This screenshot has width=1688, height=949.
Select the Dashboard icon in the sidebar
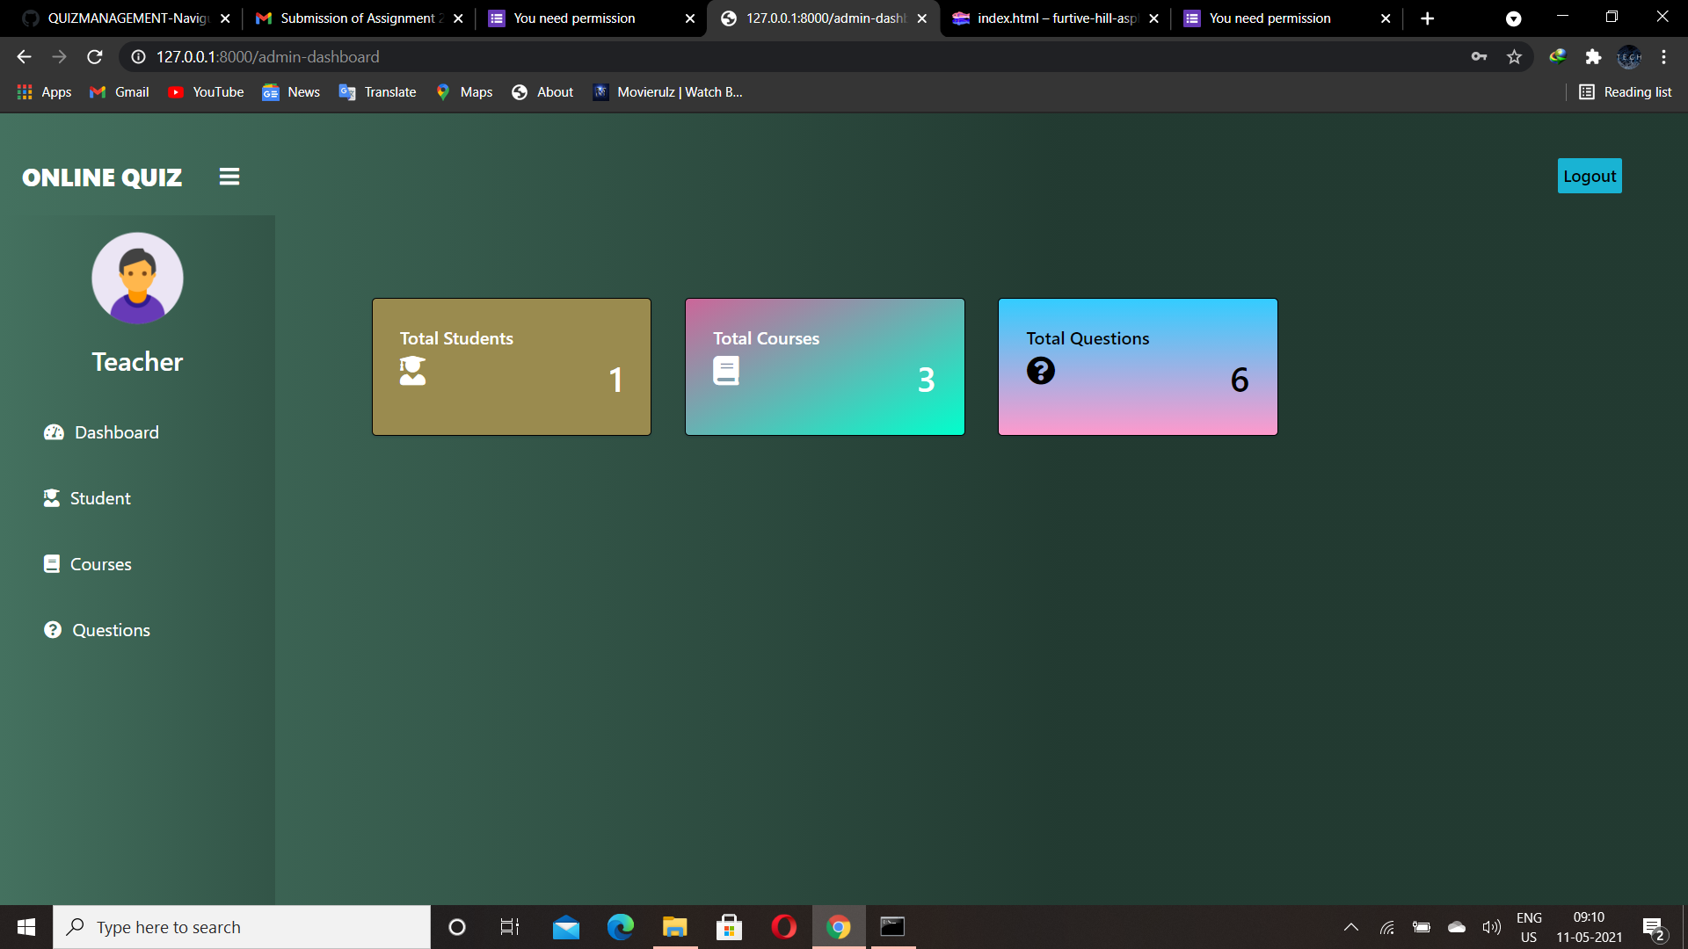[x=53, y=432]
